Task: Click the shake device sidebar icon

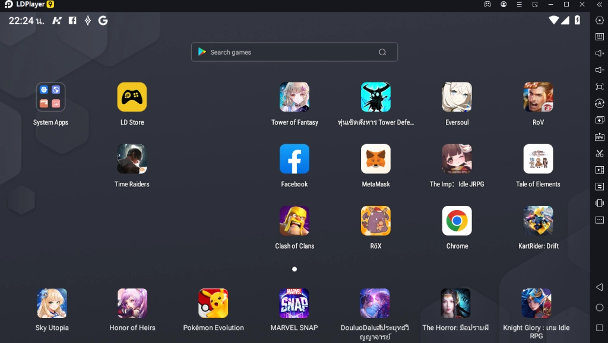Action: coord(600,203)
